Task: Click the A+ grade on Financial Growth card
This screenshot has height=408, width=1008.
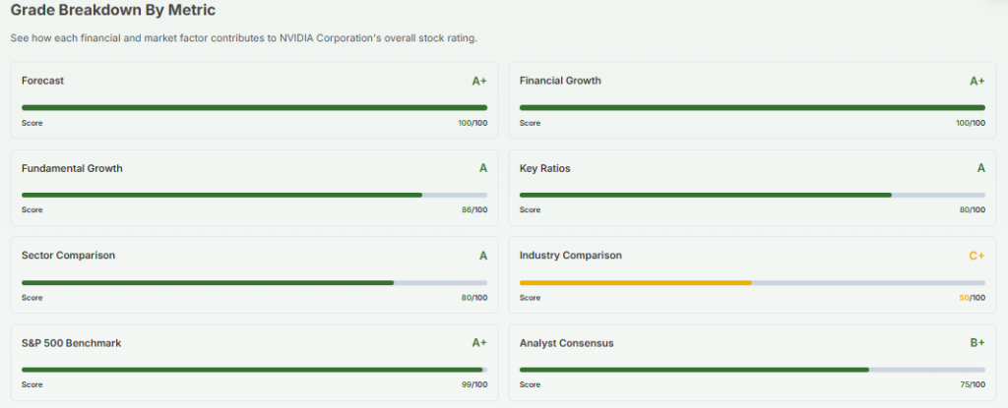Action: point(977,81)
